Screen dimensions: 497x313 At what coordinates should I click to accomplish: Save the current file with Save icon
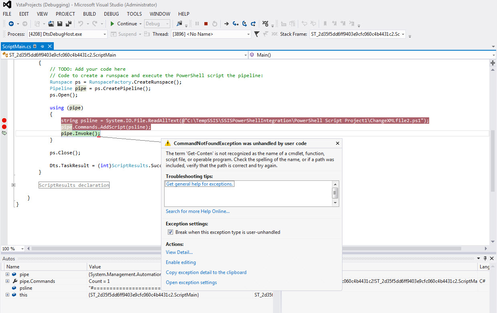pyautogui.click(x=60, y=24)
